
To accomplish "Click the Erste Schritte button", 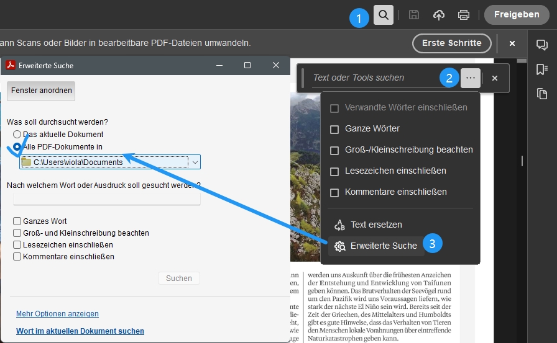I will click(x=451, y=43).
